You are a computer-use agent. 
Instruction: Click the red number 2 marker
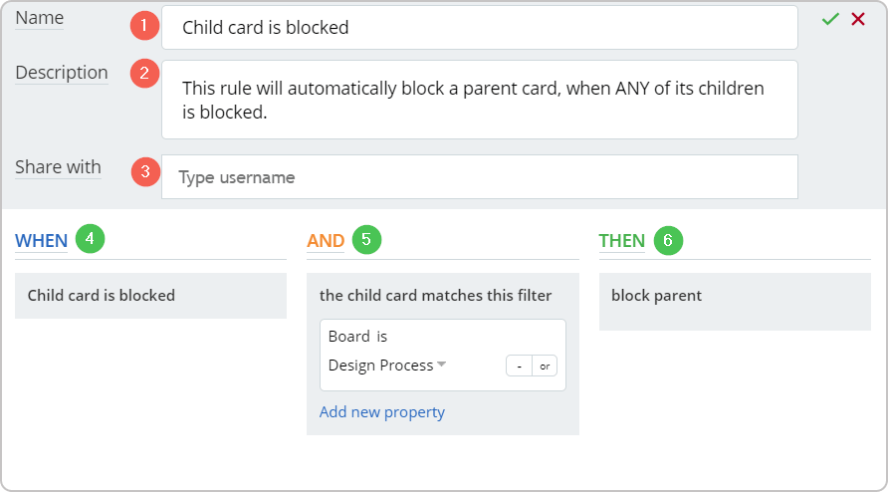144,73
